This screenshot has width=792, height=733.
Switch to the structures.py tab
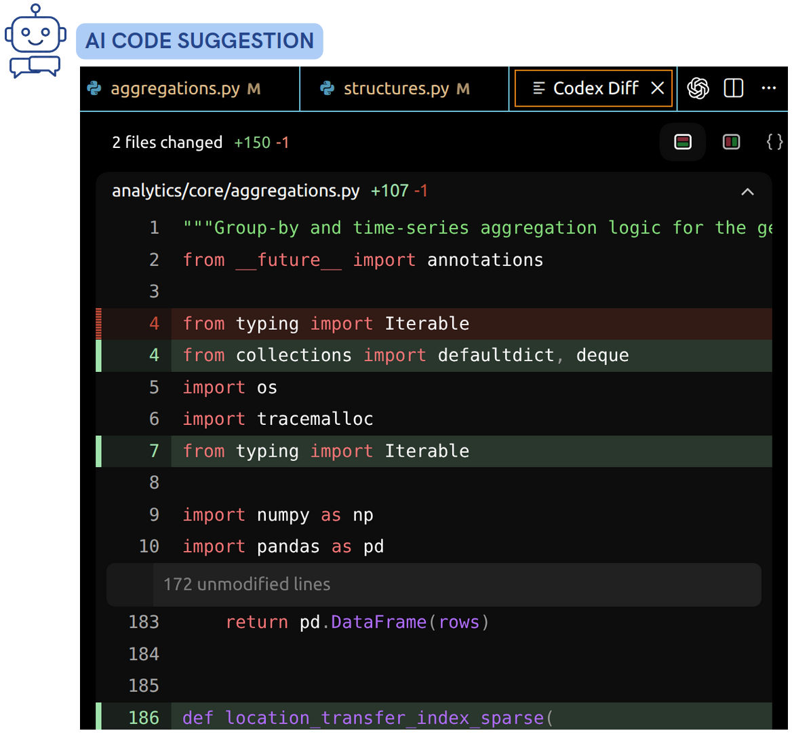click(380, 88)
